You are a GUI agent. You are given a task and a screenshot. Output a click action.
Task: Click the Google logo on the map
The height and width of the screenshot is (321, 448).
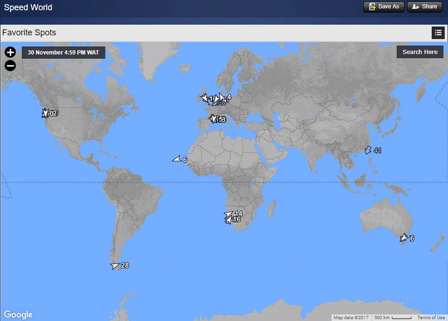(x=18, y=315)
